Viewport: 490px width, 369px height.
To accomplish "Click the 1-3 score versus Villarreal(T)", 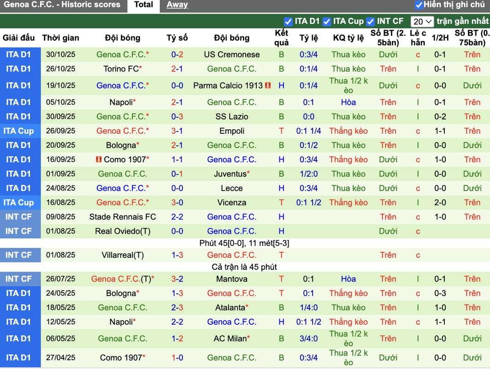I will point(177,255).
